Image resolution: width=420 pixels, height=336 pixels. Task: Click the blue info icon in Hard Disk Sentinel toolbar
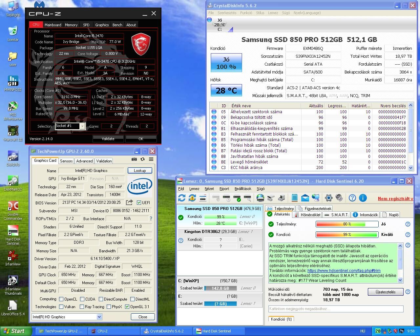[x=363, y=198]
